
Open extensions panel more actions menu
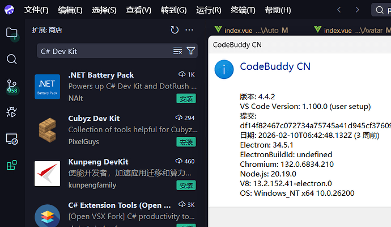point(189,30)
